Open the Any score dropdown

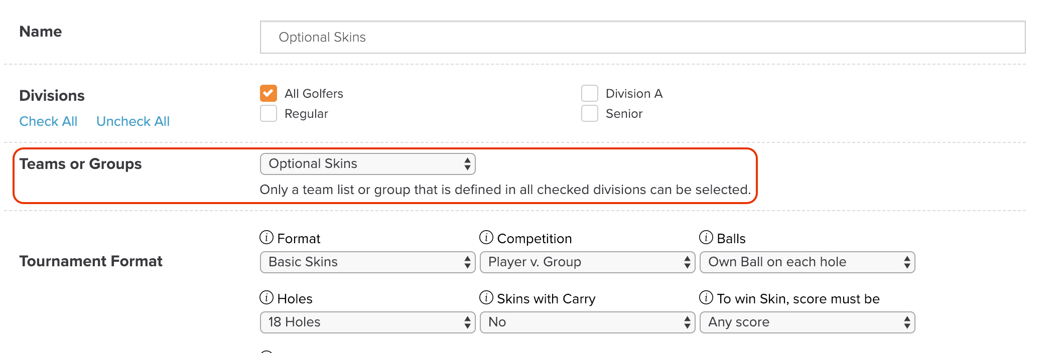pyautogui.click(x=807, y=322)
